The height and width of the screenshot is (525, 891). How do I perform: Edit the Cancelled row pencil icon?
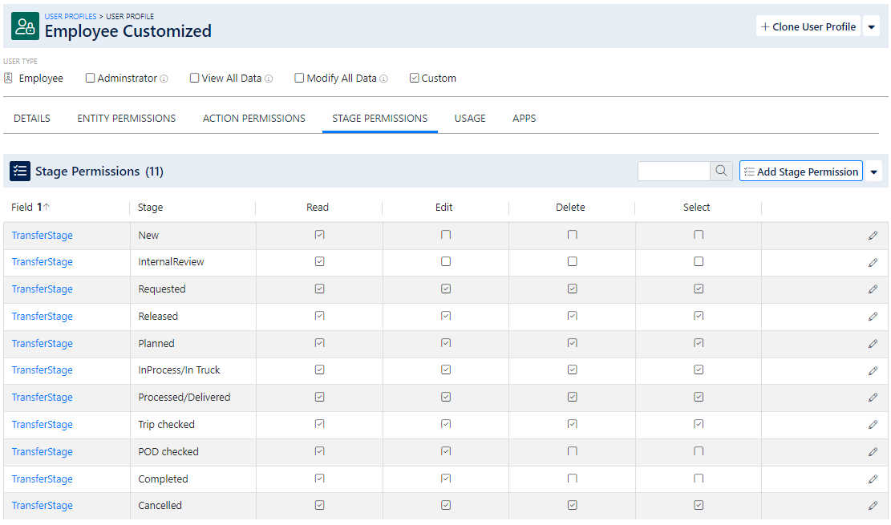tap(873, 505)
